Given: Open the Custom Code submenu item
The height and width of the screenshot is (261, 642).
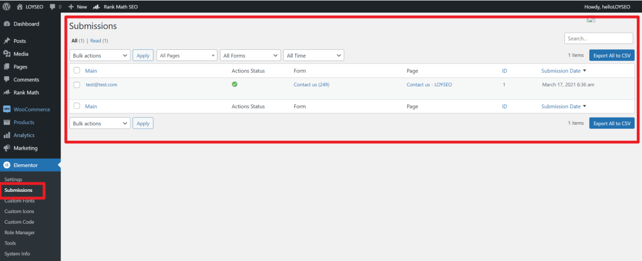Looking at the screenshot, I should (19, 222).
